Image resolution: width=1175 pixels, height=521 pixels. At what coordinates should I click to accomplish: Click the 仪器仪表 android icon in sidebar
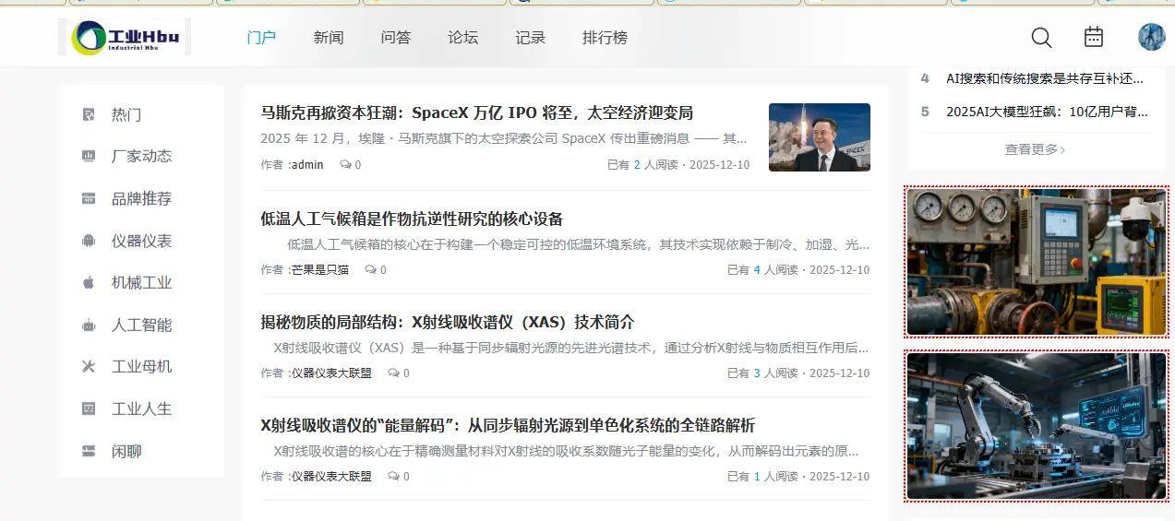89,241
